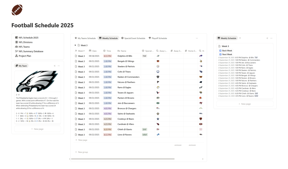288x169 pixels.
Task: Add a view with plus icon
Action: pos(240,38)
